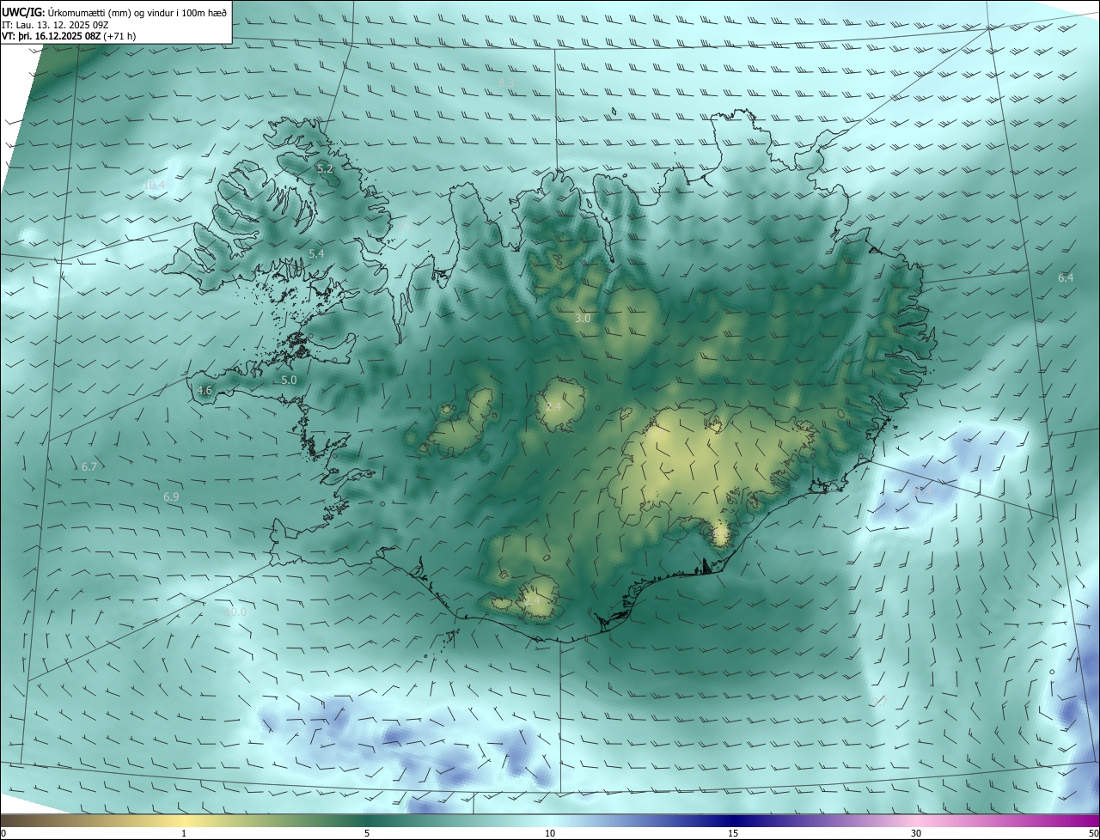This screenshot has width=1100, height=840.
Task: Click the 8.3 value label on the map
Action: point(506,82)
